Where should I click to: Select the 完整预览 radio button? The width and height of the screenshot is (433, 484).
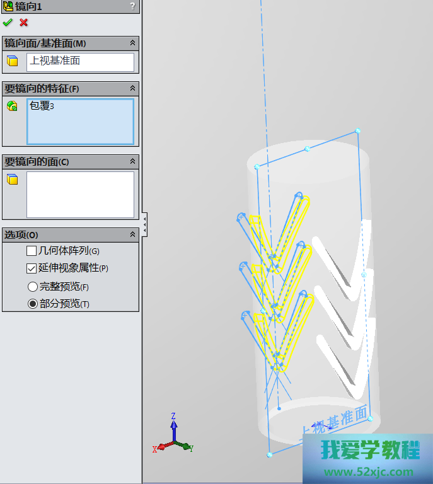32,286
